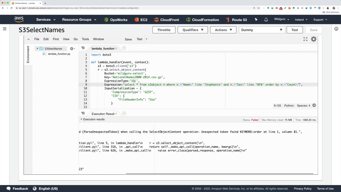Screen dimensions: 341x192
Task: Open environment panel gear settings
Action: [x=72, y=49]
